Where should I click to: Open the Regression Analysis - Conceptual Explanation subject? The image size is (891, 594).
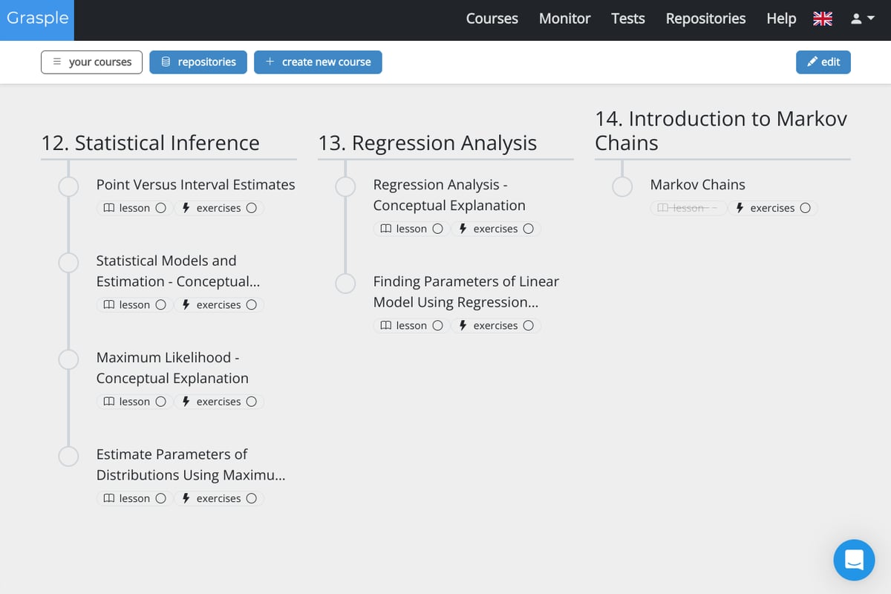click(448, 195)
